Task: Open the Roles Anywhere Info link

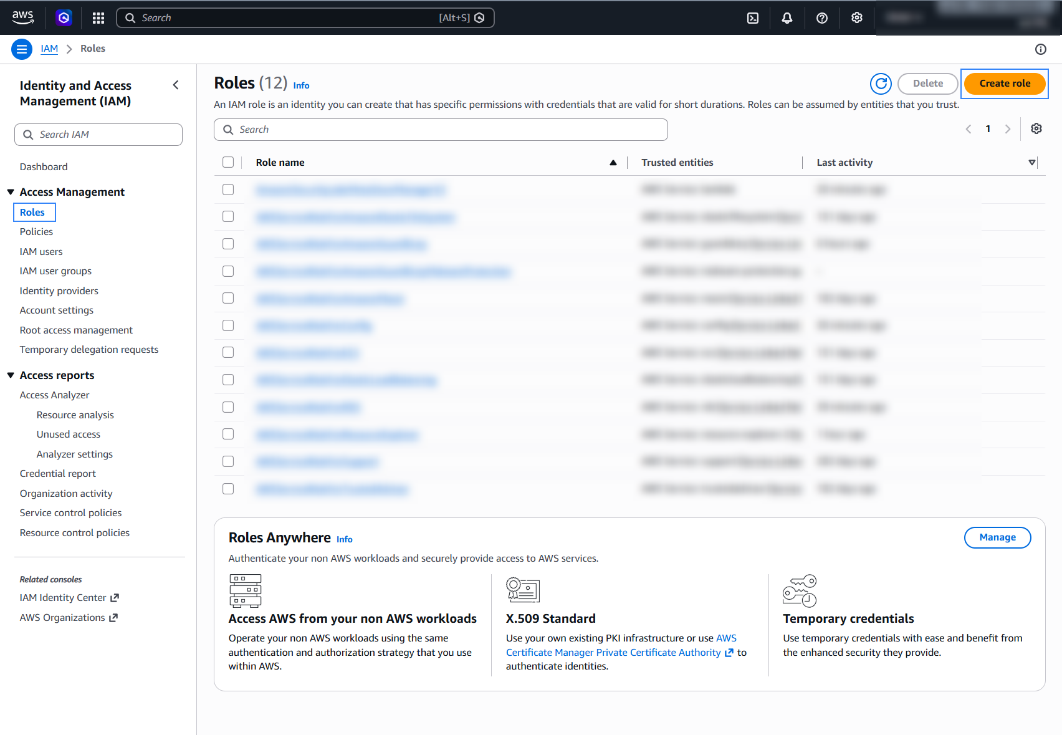Action: (345, 539)
